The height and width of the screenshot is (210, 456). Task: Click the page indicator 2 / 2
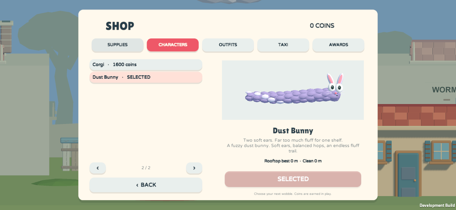coord(146,168)
